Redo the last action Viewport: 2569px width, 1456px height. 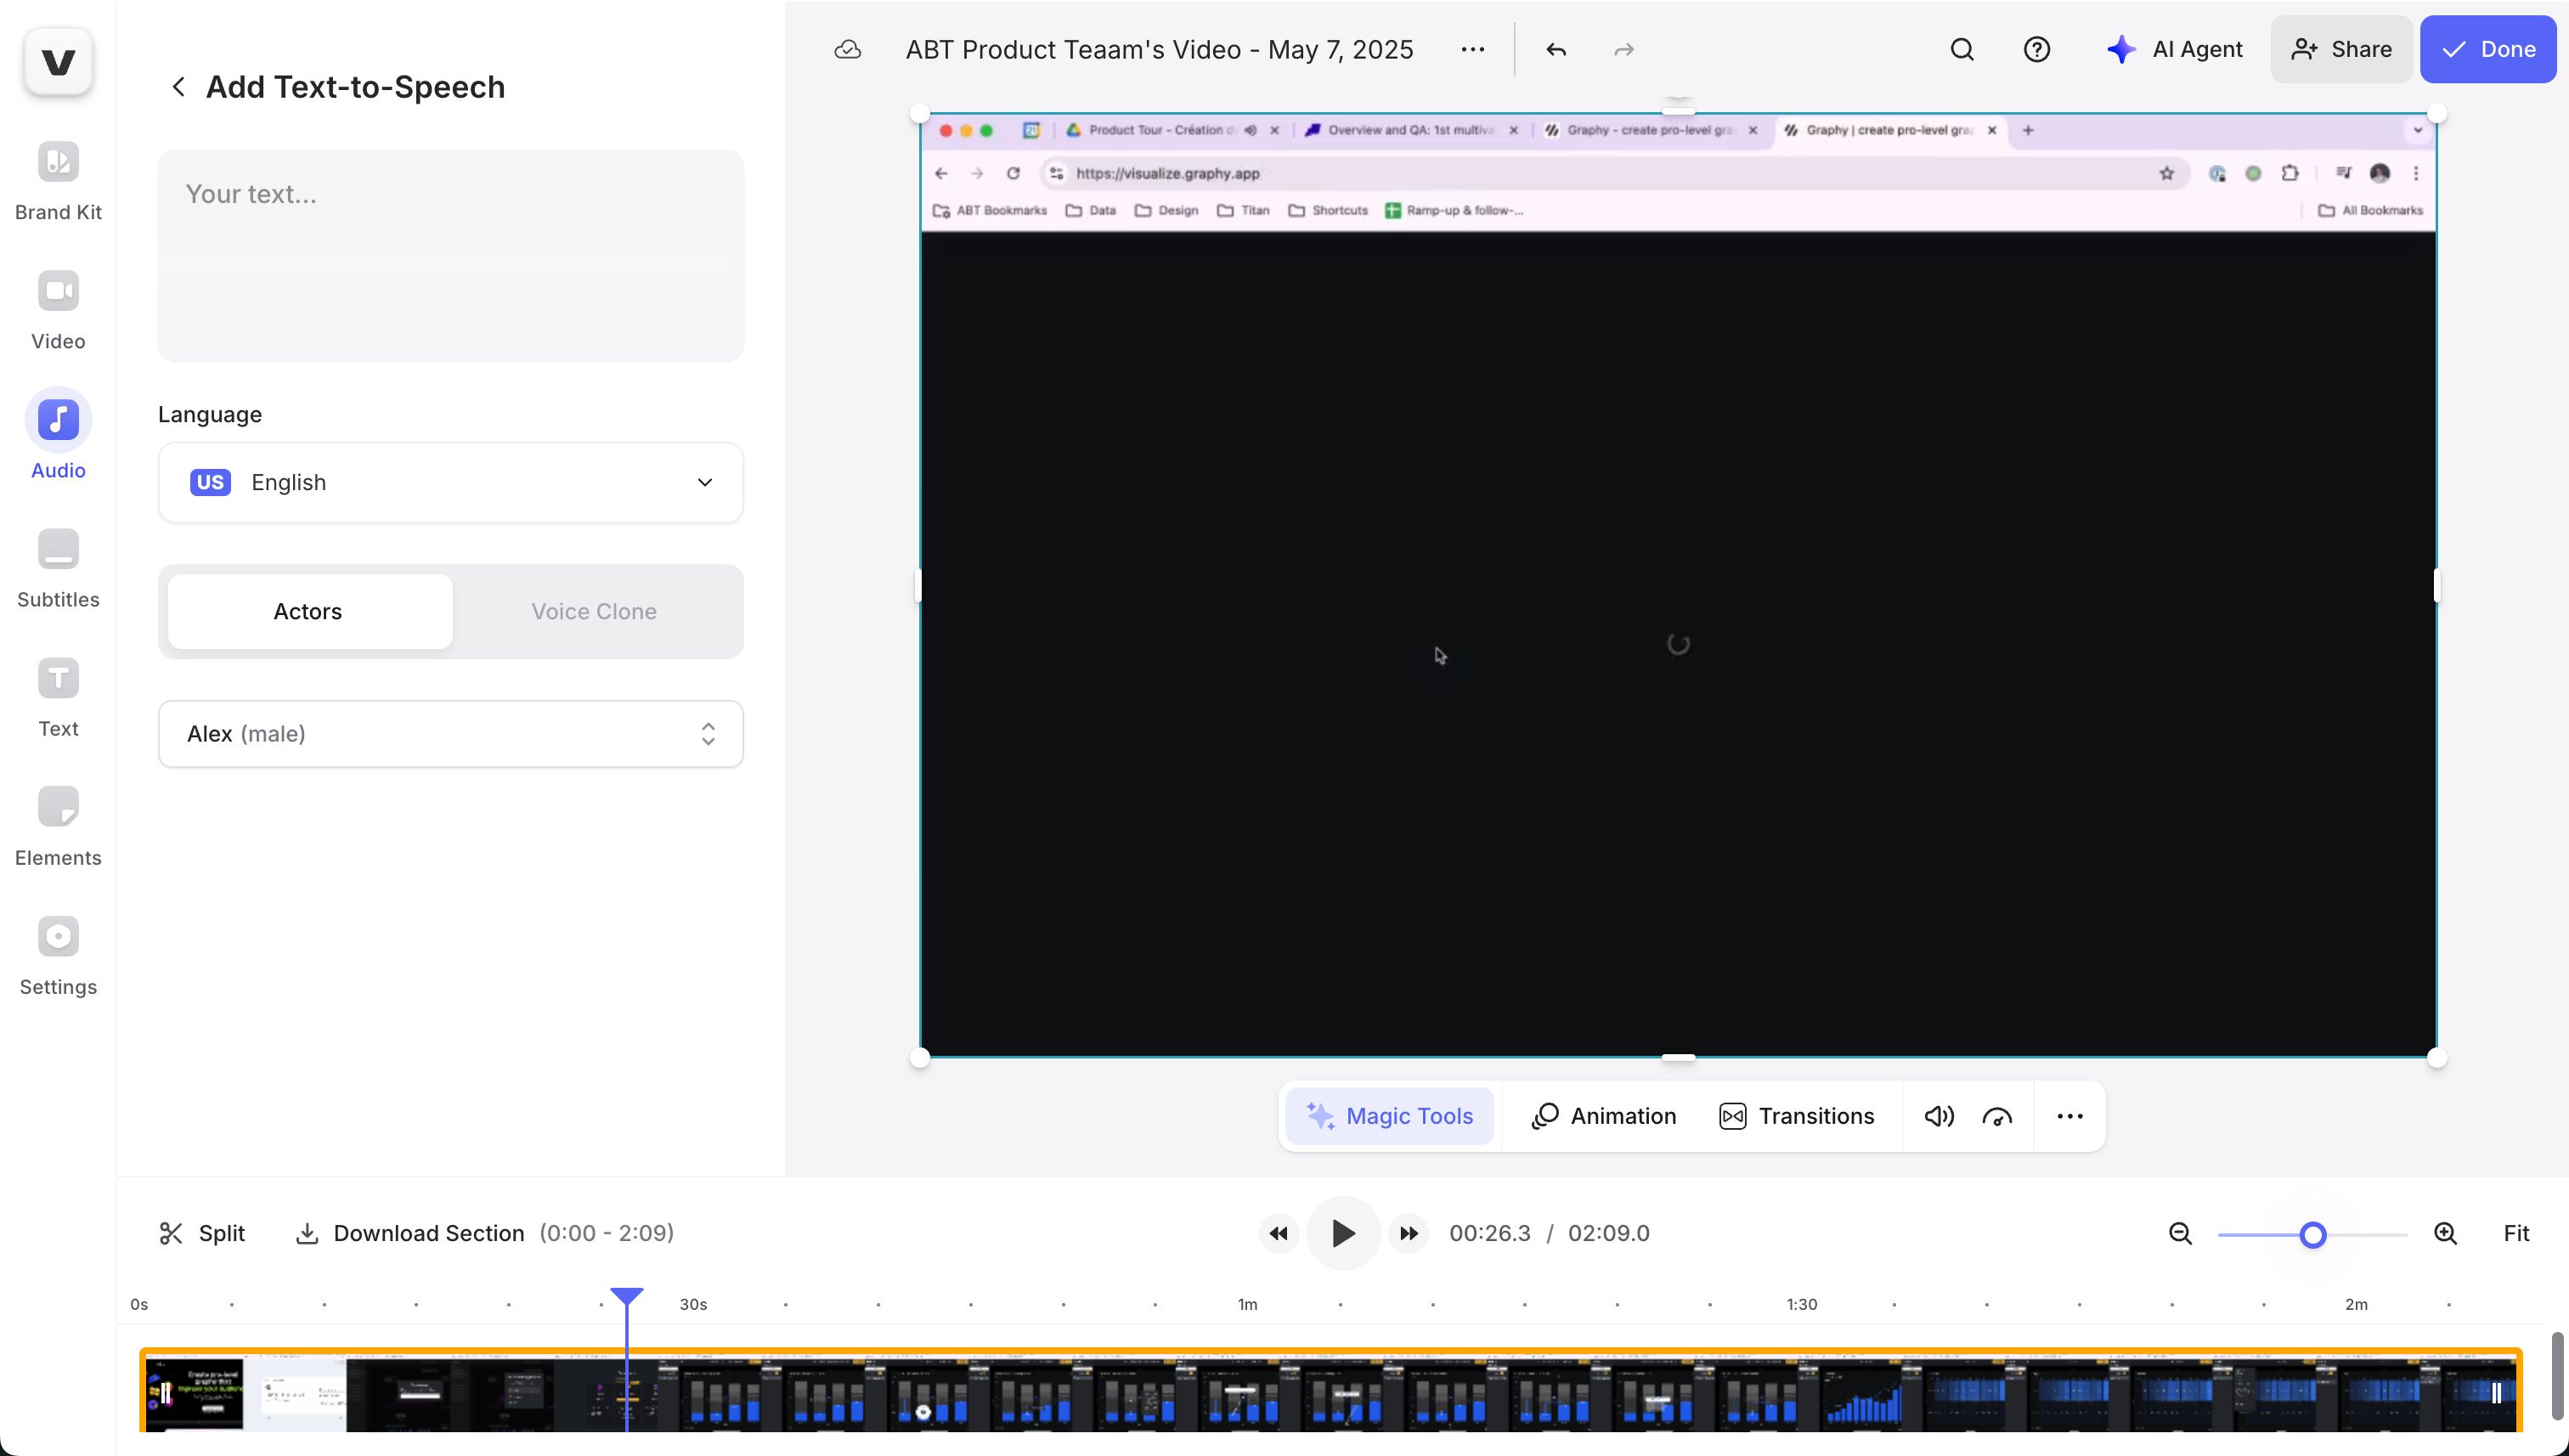click(1624, 49)
